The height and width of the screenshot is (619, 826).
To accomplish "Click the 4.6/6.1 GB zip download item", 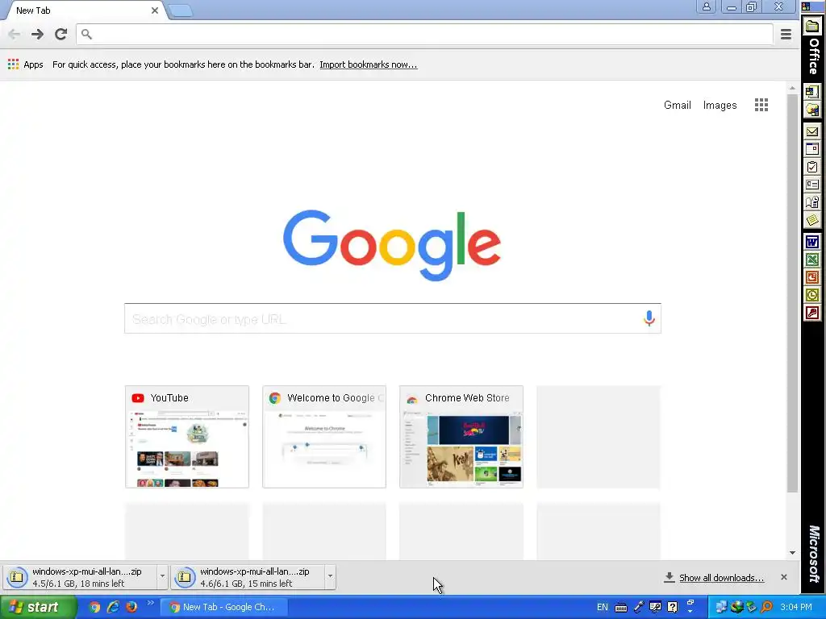I will pos(248,577).
